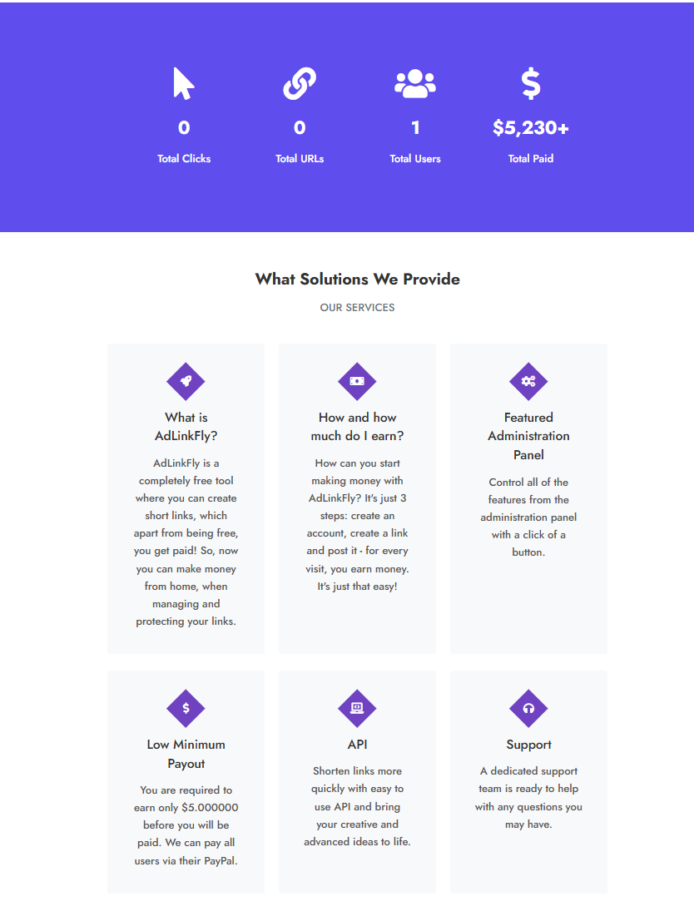Click the chain link icon above Total URLs

point(300,84)
